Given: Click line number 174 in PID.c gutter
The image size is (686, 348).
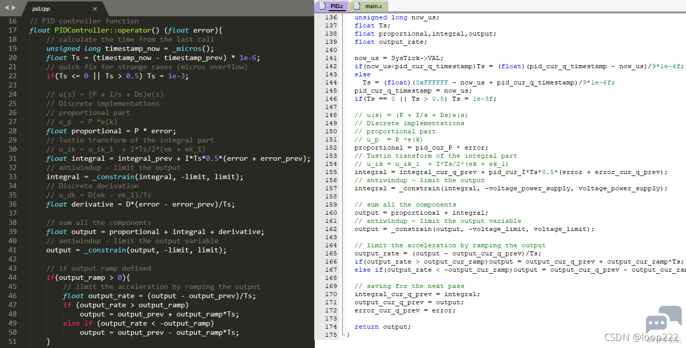Looking at the screenshot, I should [x=331, y=327].
